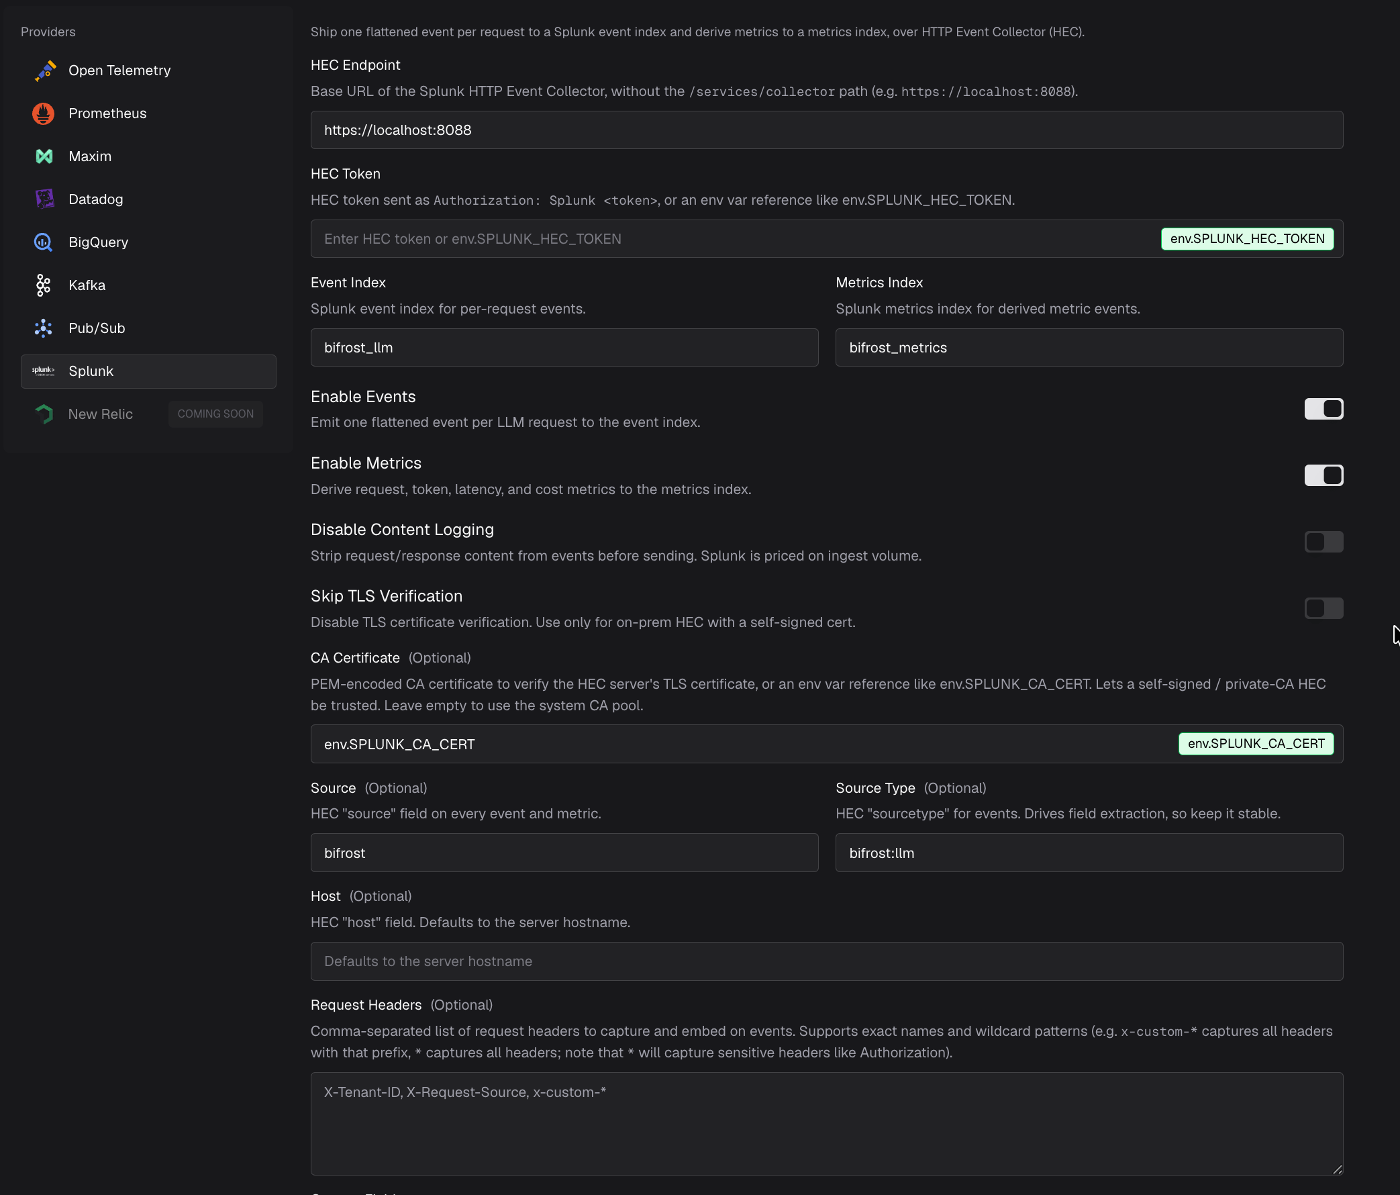Click the Host (Optional) label
The height and width of the screenshot is (1195, 1400).
point(361,896)
